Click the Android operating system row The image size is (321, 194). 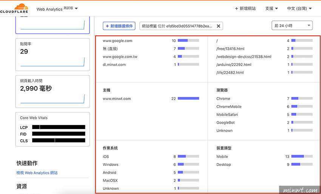tap(151, 172)
